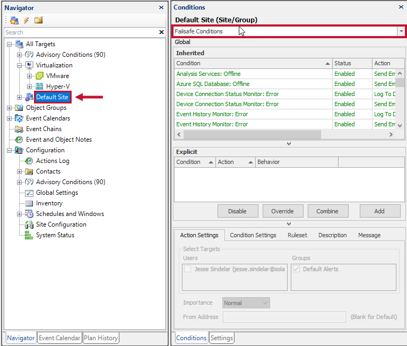
Task: Expand the VMware tree node
Action: click(30, 76)
